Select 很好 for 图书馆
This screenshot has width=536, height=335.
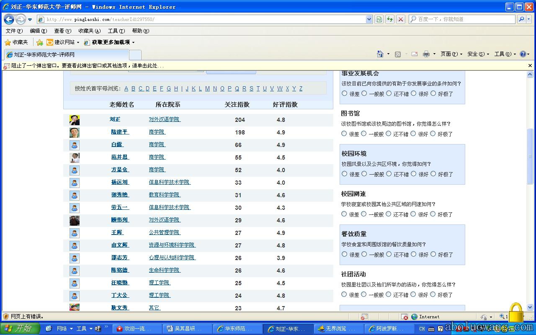click(x=413, y=134)
